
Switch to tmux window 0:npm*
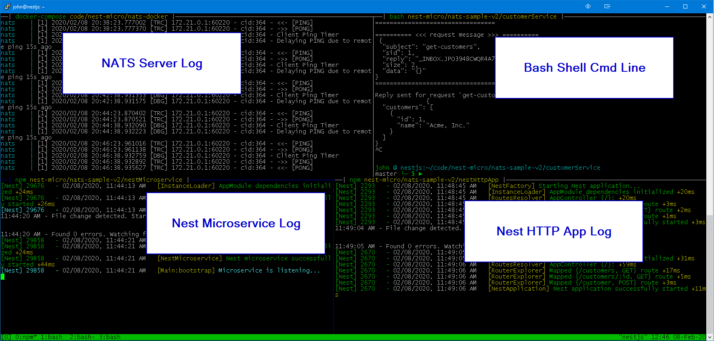[x=26, y=337]
